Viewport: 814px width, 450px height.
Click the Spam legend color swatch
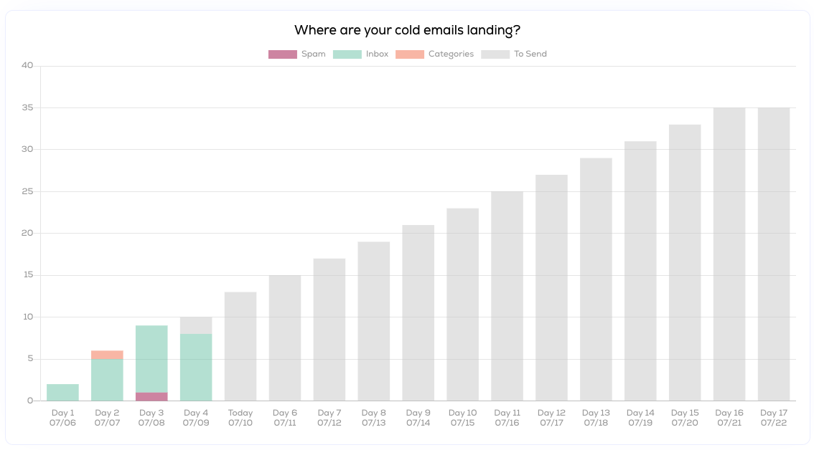coord(282,54)
